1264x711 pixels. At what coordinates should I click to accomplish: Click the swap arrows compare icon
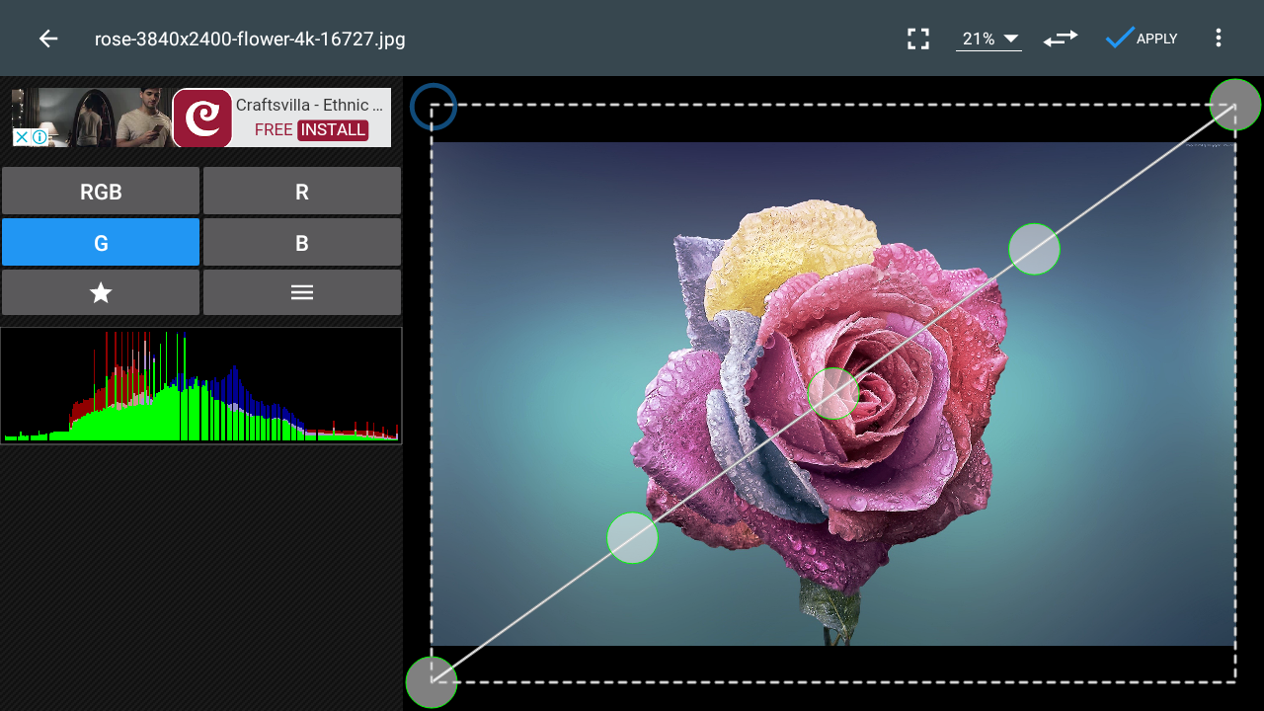1061,39
